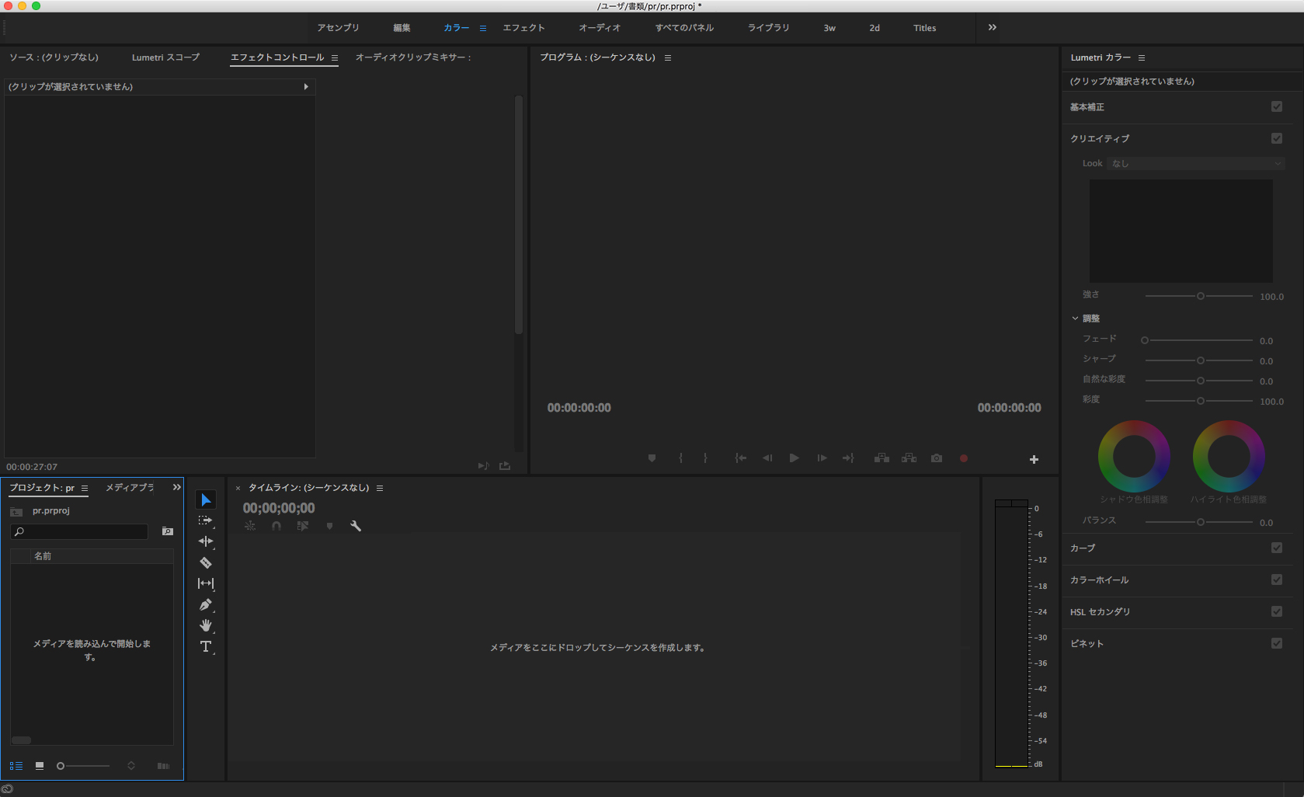Toggle timeline snap magnet icon
This screenshot has width=1304, height=797.
pyautogui.click(x=276, y=526)
